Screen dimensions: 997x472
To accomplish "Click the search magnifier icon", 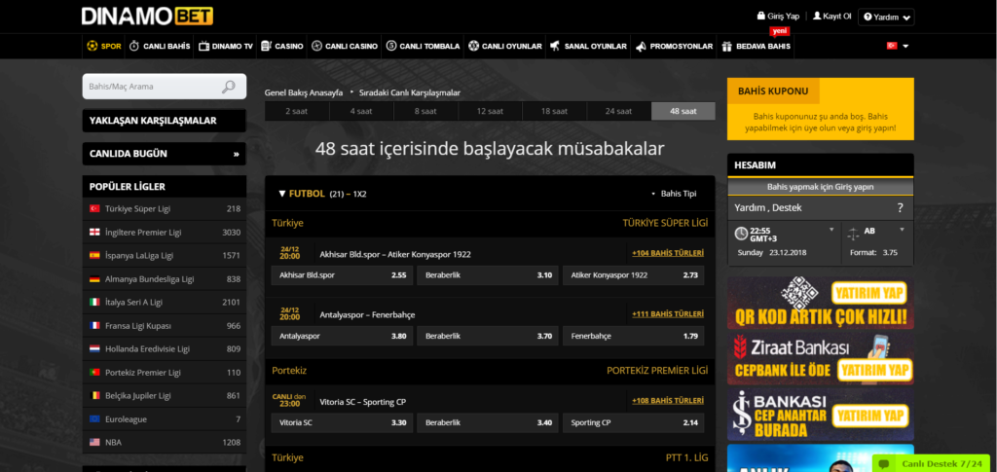I will click(x=228, y=87).
